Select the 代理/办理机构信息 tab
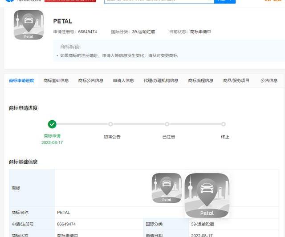The width and height of the screenshot is (285, 237). 161,81
